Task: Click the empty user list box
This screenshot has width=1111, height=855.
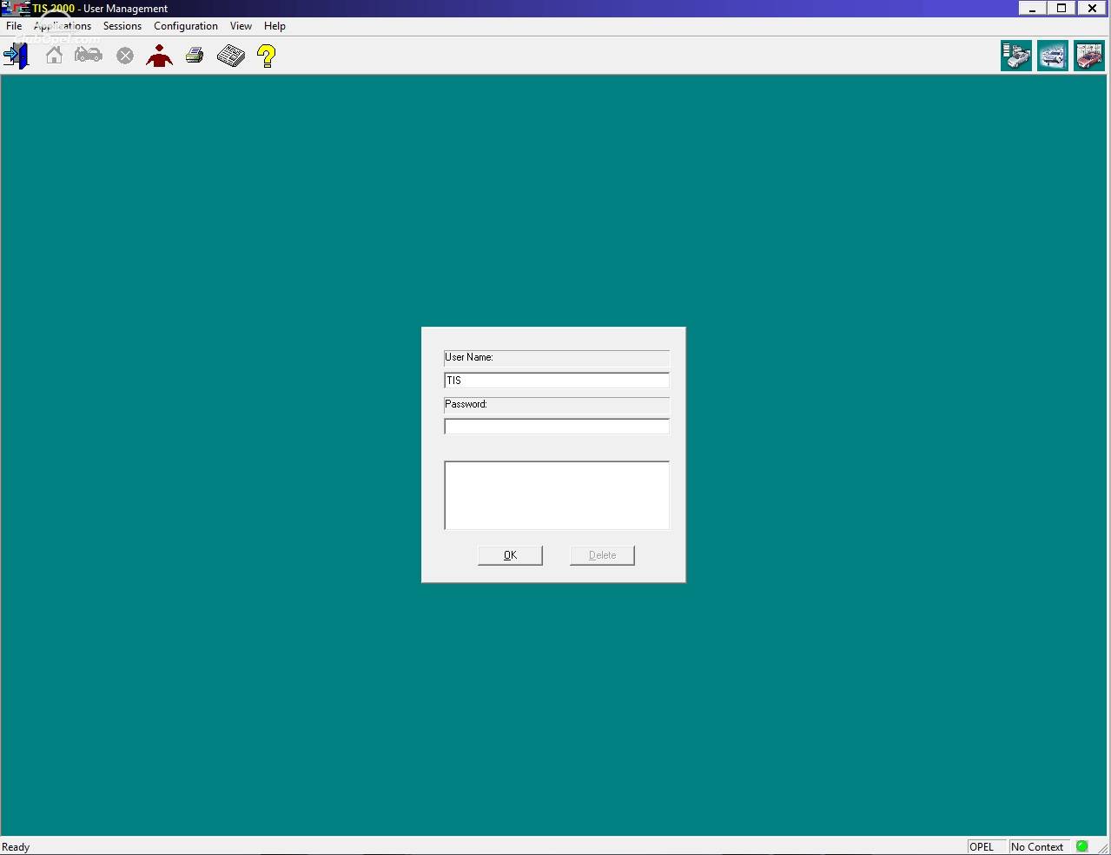Action: 557,495
